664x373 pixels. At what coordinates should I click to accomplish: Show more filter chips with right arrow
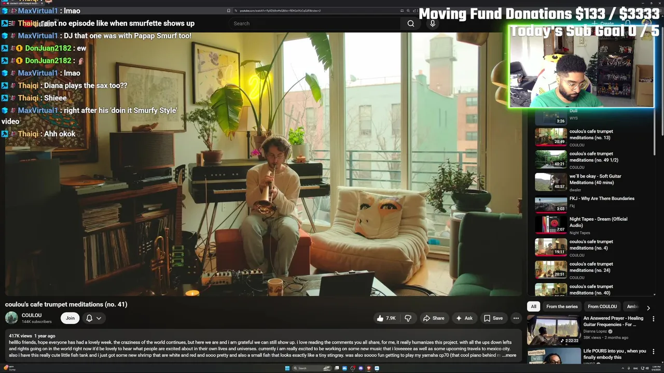click(648, 308)
